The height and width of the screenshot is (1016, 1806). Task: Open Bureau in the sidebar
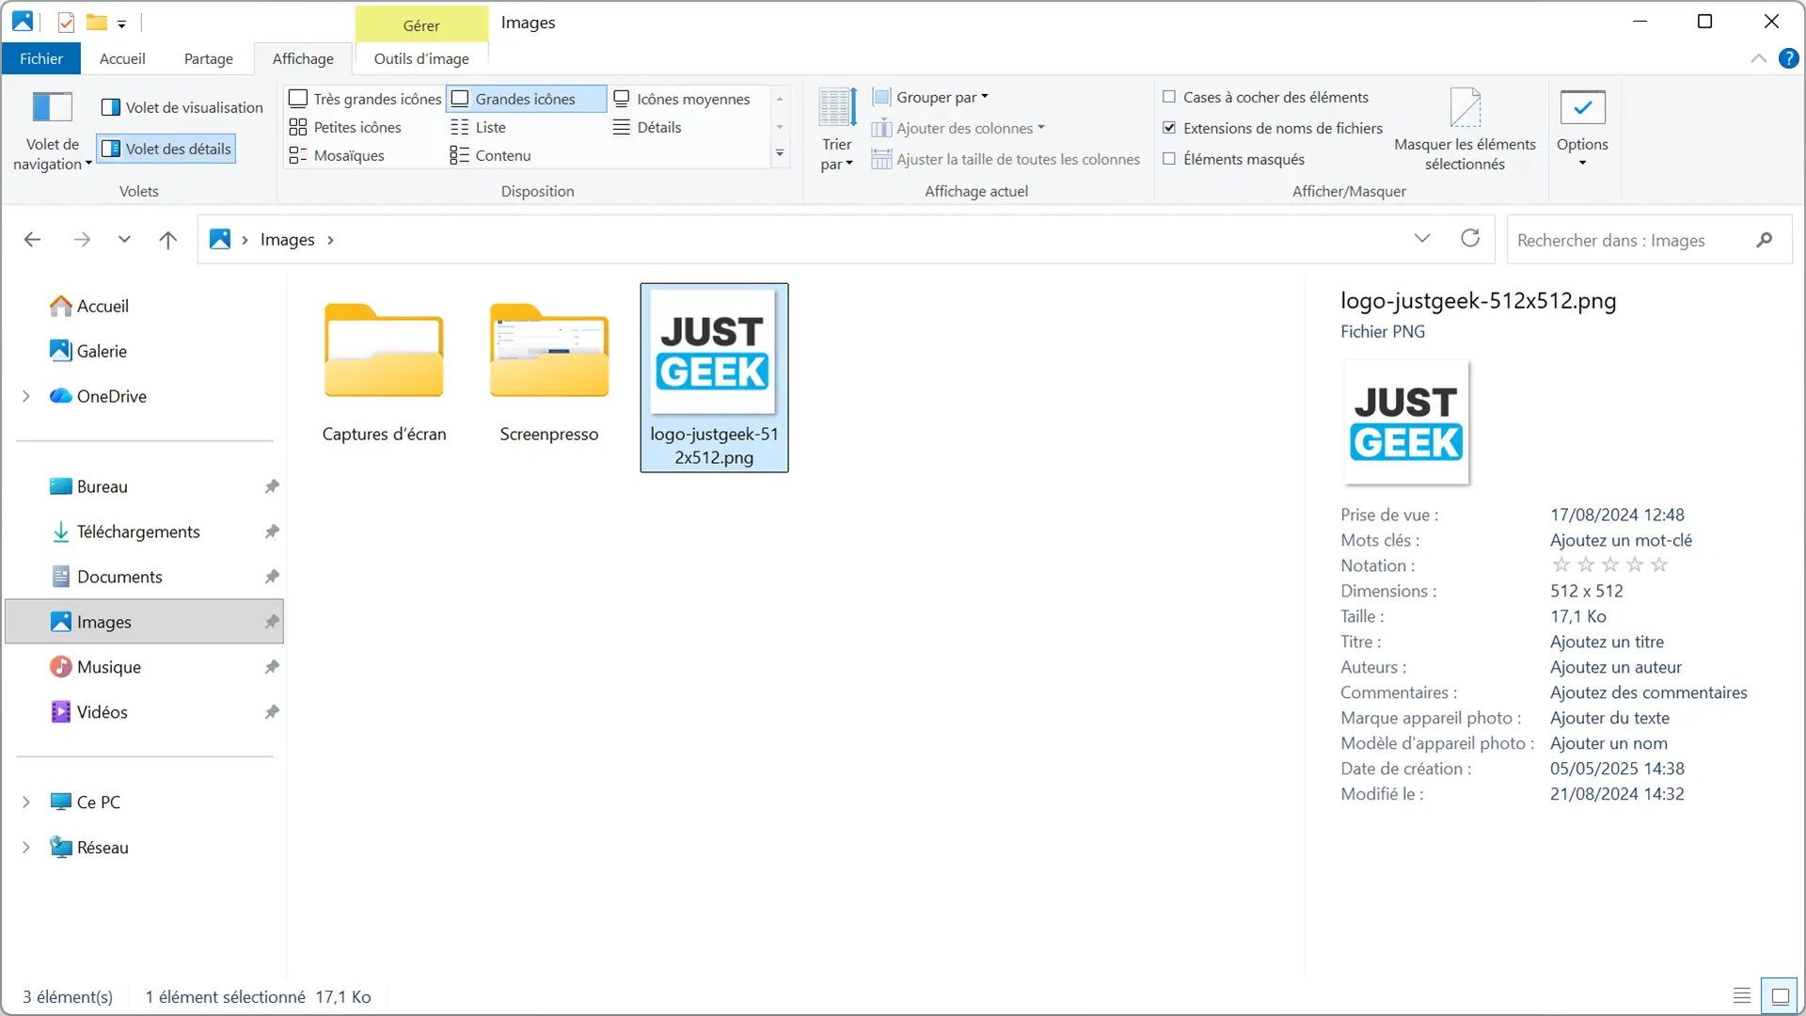(103, 486)
